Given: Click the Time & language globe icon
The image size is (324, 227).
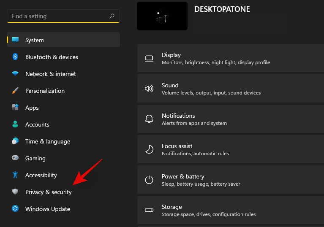Looking at the screenshot, I should coord(15,141).
